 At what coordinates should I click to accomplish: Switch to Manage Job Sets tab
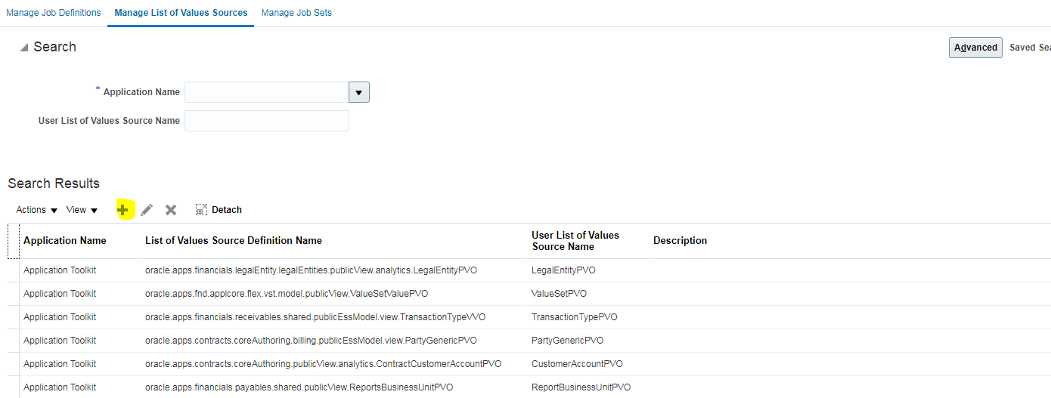click(296, 13)
